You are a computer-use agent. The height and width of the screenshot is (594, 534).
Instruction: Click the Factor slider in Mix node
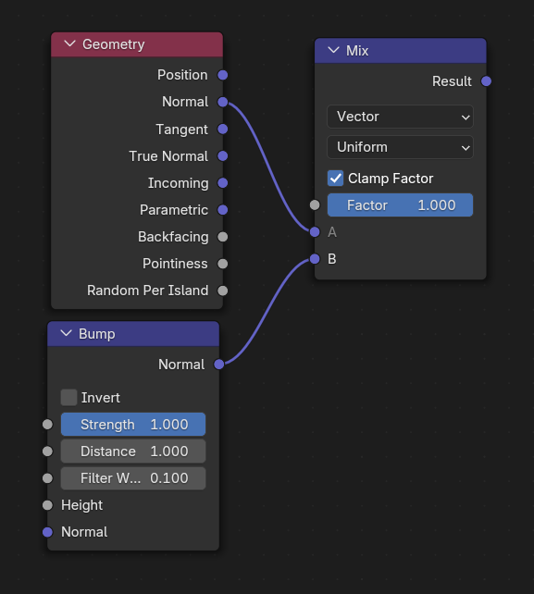pos(400,205)
